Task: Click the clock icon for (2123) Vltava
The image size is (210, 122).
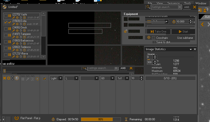Action: click(x=24, y=57)
